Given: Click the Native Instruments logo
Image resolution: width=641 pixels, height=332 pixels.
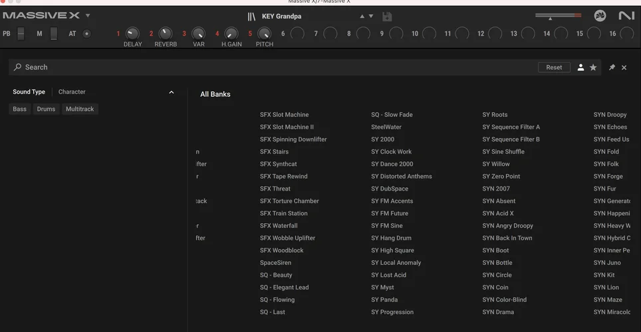Looking at the screenshot, I should [x=626, y=16].
